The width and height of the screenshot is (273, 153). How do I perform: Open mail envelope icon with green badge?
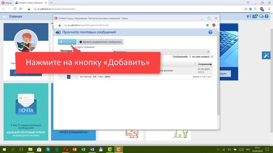pyautogui.click(x=255, y=16)
